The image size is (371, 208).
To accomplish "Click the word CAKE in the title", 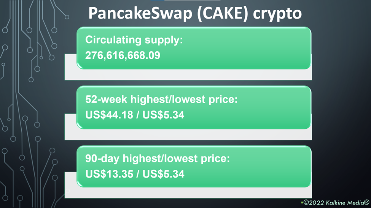I will point(223,13).
